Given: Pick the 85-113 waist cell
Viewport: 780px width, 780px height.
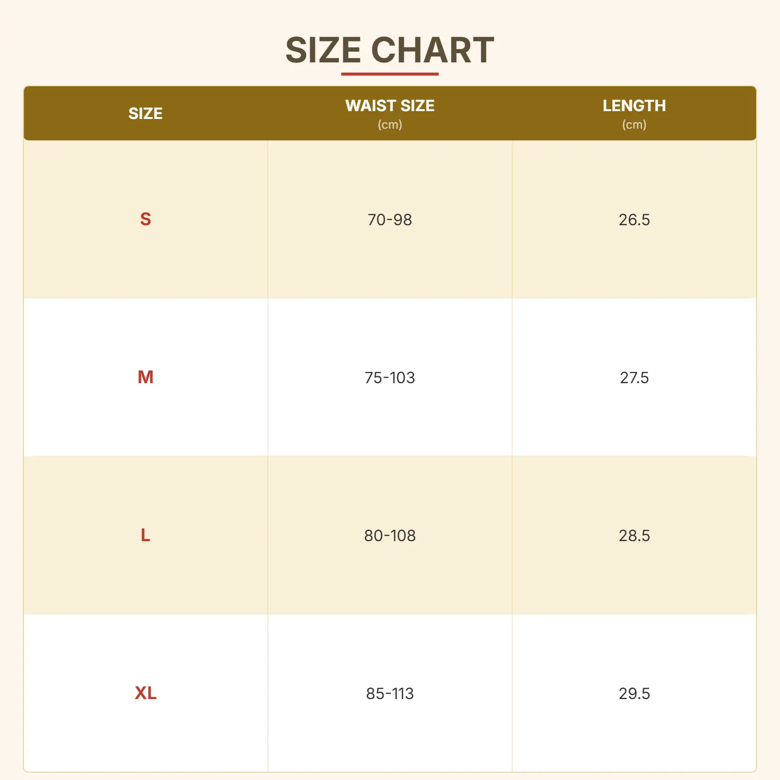Looking at the screenshot, I should (x=390, y=694).
